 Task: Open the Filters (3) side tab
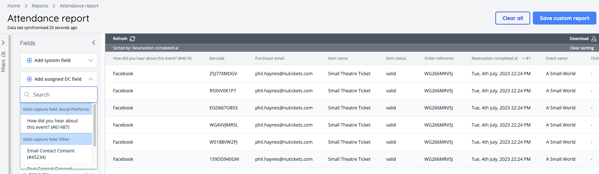click(4, 62)
